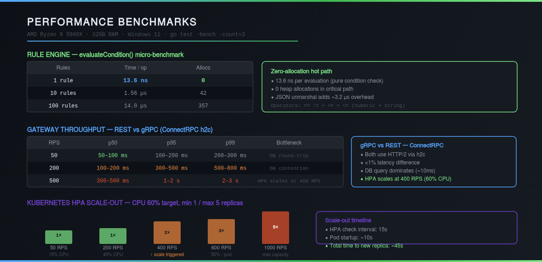
Task: Select the RULE ENGINE section heading
Action: (105, 54)
